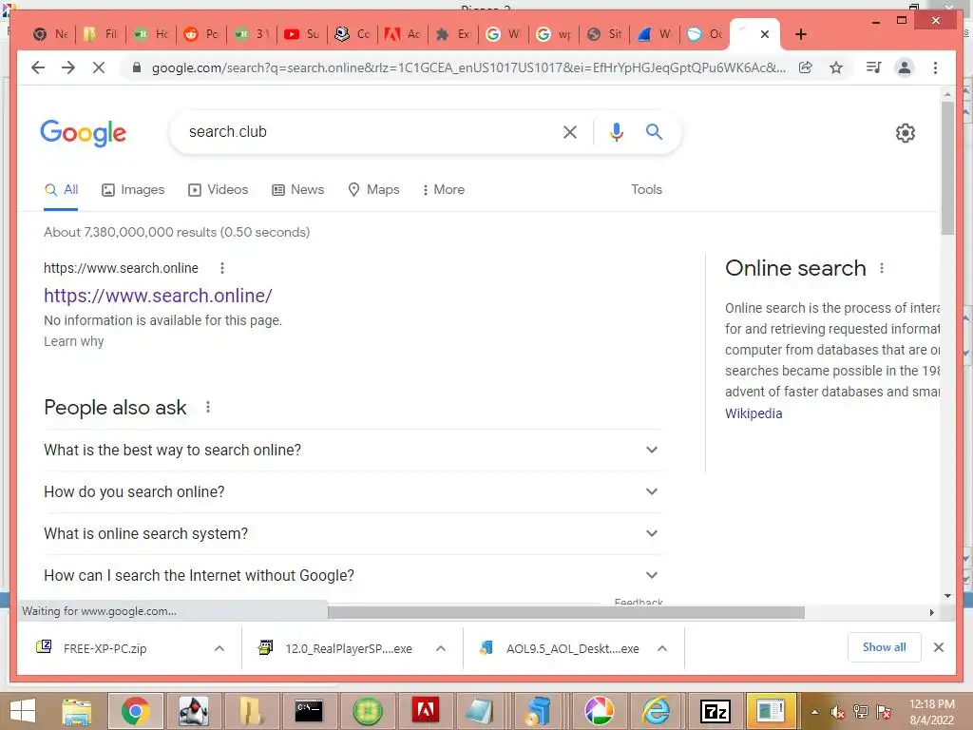Open 12.0_RealPlayerSP exe download
This screenshot has height=730, width=973.
point(335,648)
